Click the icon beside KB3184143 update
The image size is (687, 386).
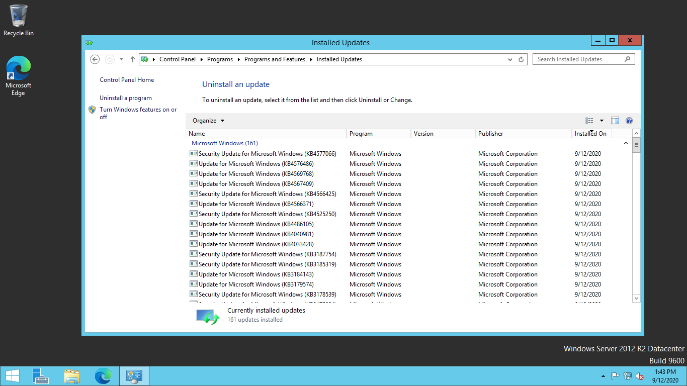click(x=193, y=274)
